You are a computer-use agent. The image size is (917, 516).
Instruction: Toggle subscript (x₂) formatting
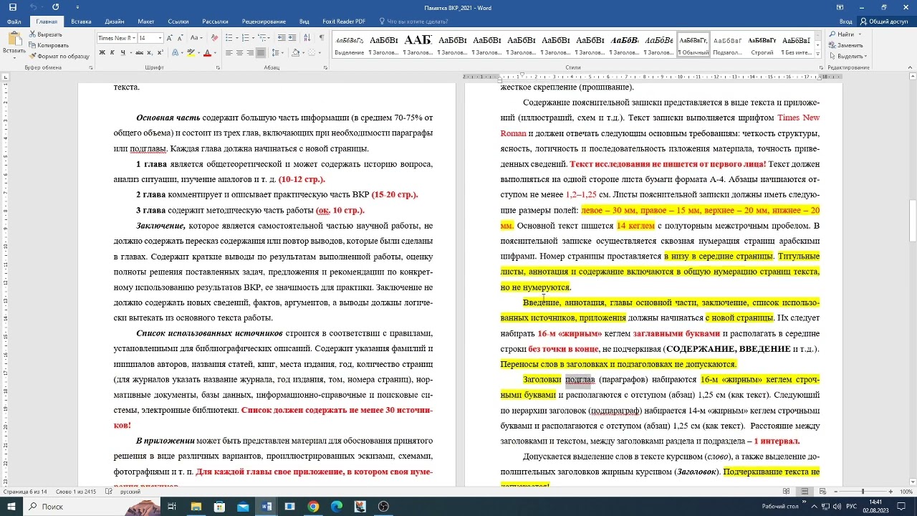151,53
